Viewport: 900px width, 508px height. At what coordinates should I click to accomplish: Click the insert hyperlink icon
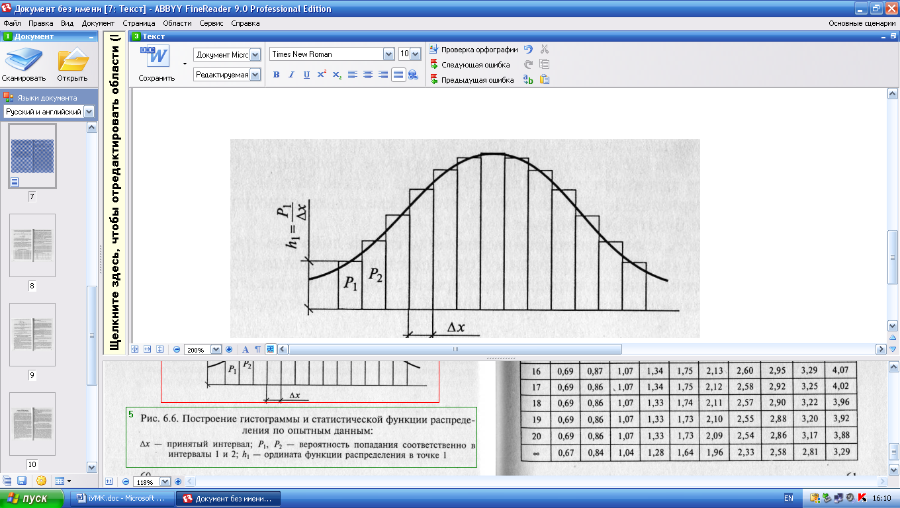[413, 75]
